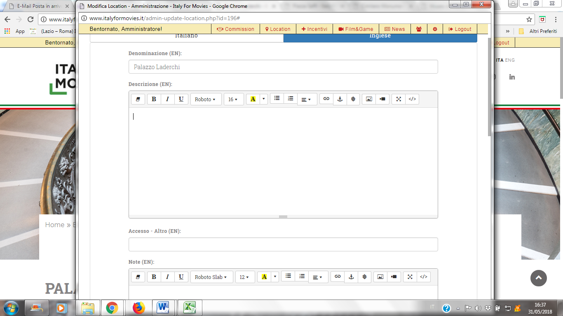The image size is (563, 316).
Task: Switch the Descrizione editor to fullscreen
Action: tap(399, 99)
